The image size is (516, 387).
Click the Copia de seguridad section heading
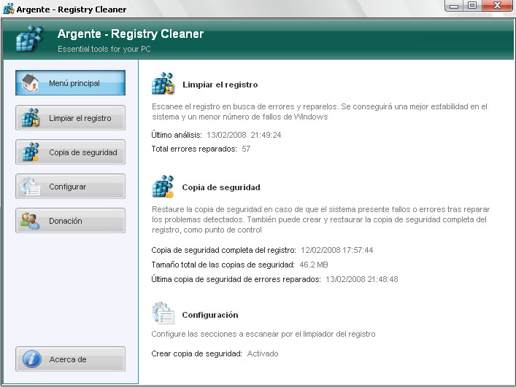click(221, 187)
